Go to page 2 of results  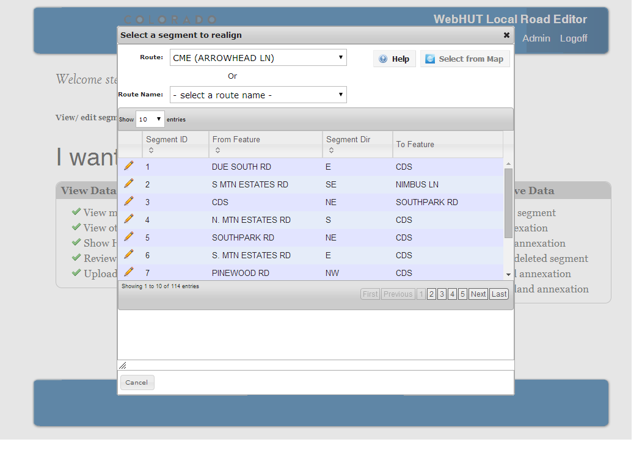tap(431, 294)
